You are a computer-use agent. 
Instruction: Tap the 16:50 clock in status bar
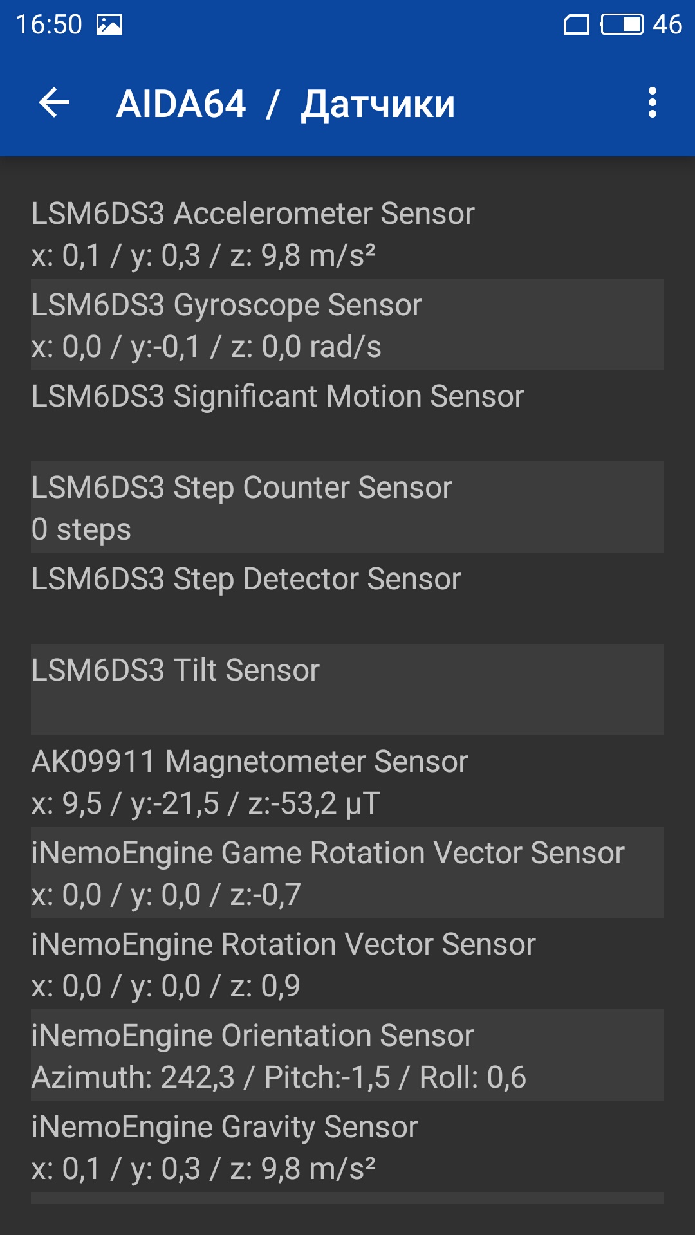click(49, 25)
